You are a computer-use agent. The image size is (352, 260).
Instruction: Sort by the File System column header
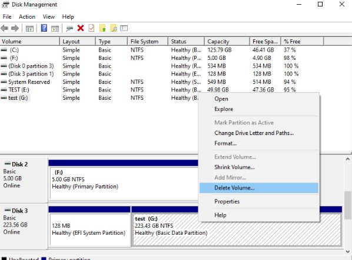(x=148, y=42)
